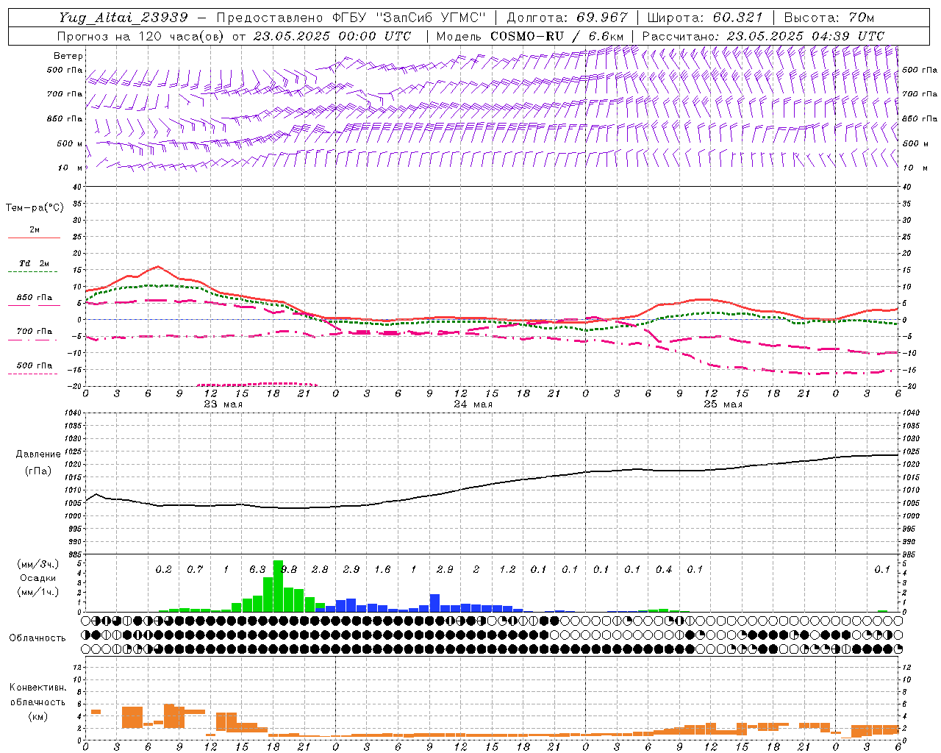This screenshot has height=753, width=941.
Task: Click the 850 гПа temperature legend entry
Action: [35, 298]
